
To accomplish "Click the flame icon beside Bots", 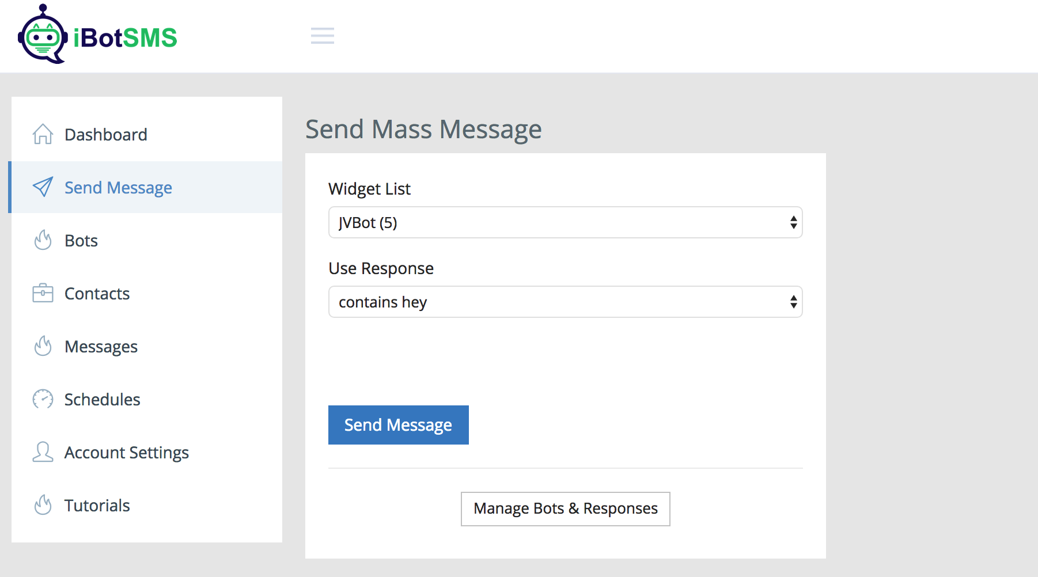I will (43, 240).
